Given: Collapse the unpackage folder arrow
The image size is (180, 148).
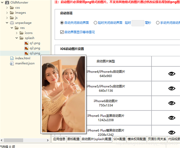Looking at the screenshot, I should [x=7, y=23].
